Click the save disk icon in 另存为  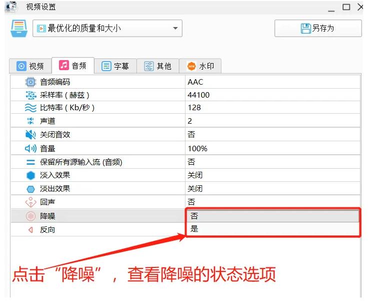tap(305, 29)
